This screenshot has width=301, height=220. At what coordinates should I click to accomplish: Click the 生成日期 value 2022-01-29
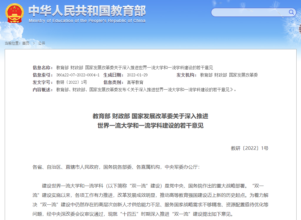point(137,75)
